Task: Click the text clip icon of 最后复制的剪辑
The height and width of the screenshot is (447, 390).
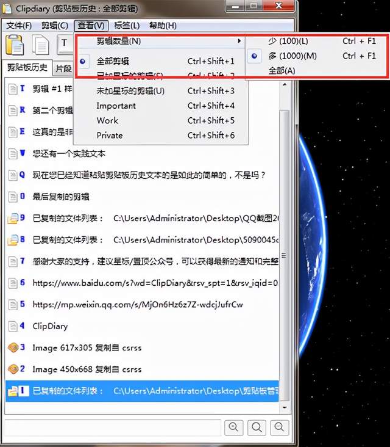Action: click(13, 197)
